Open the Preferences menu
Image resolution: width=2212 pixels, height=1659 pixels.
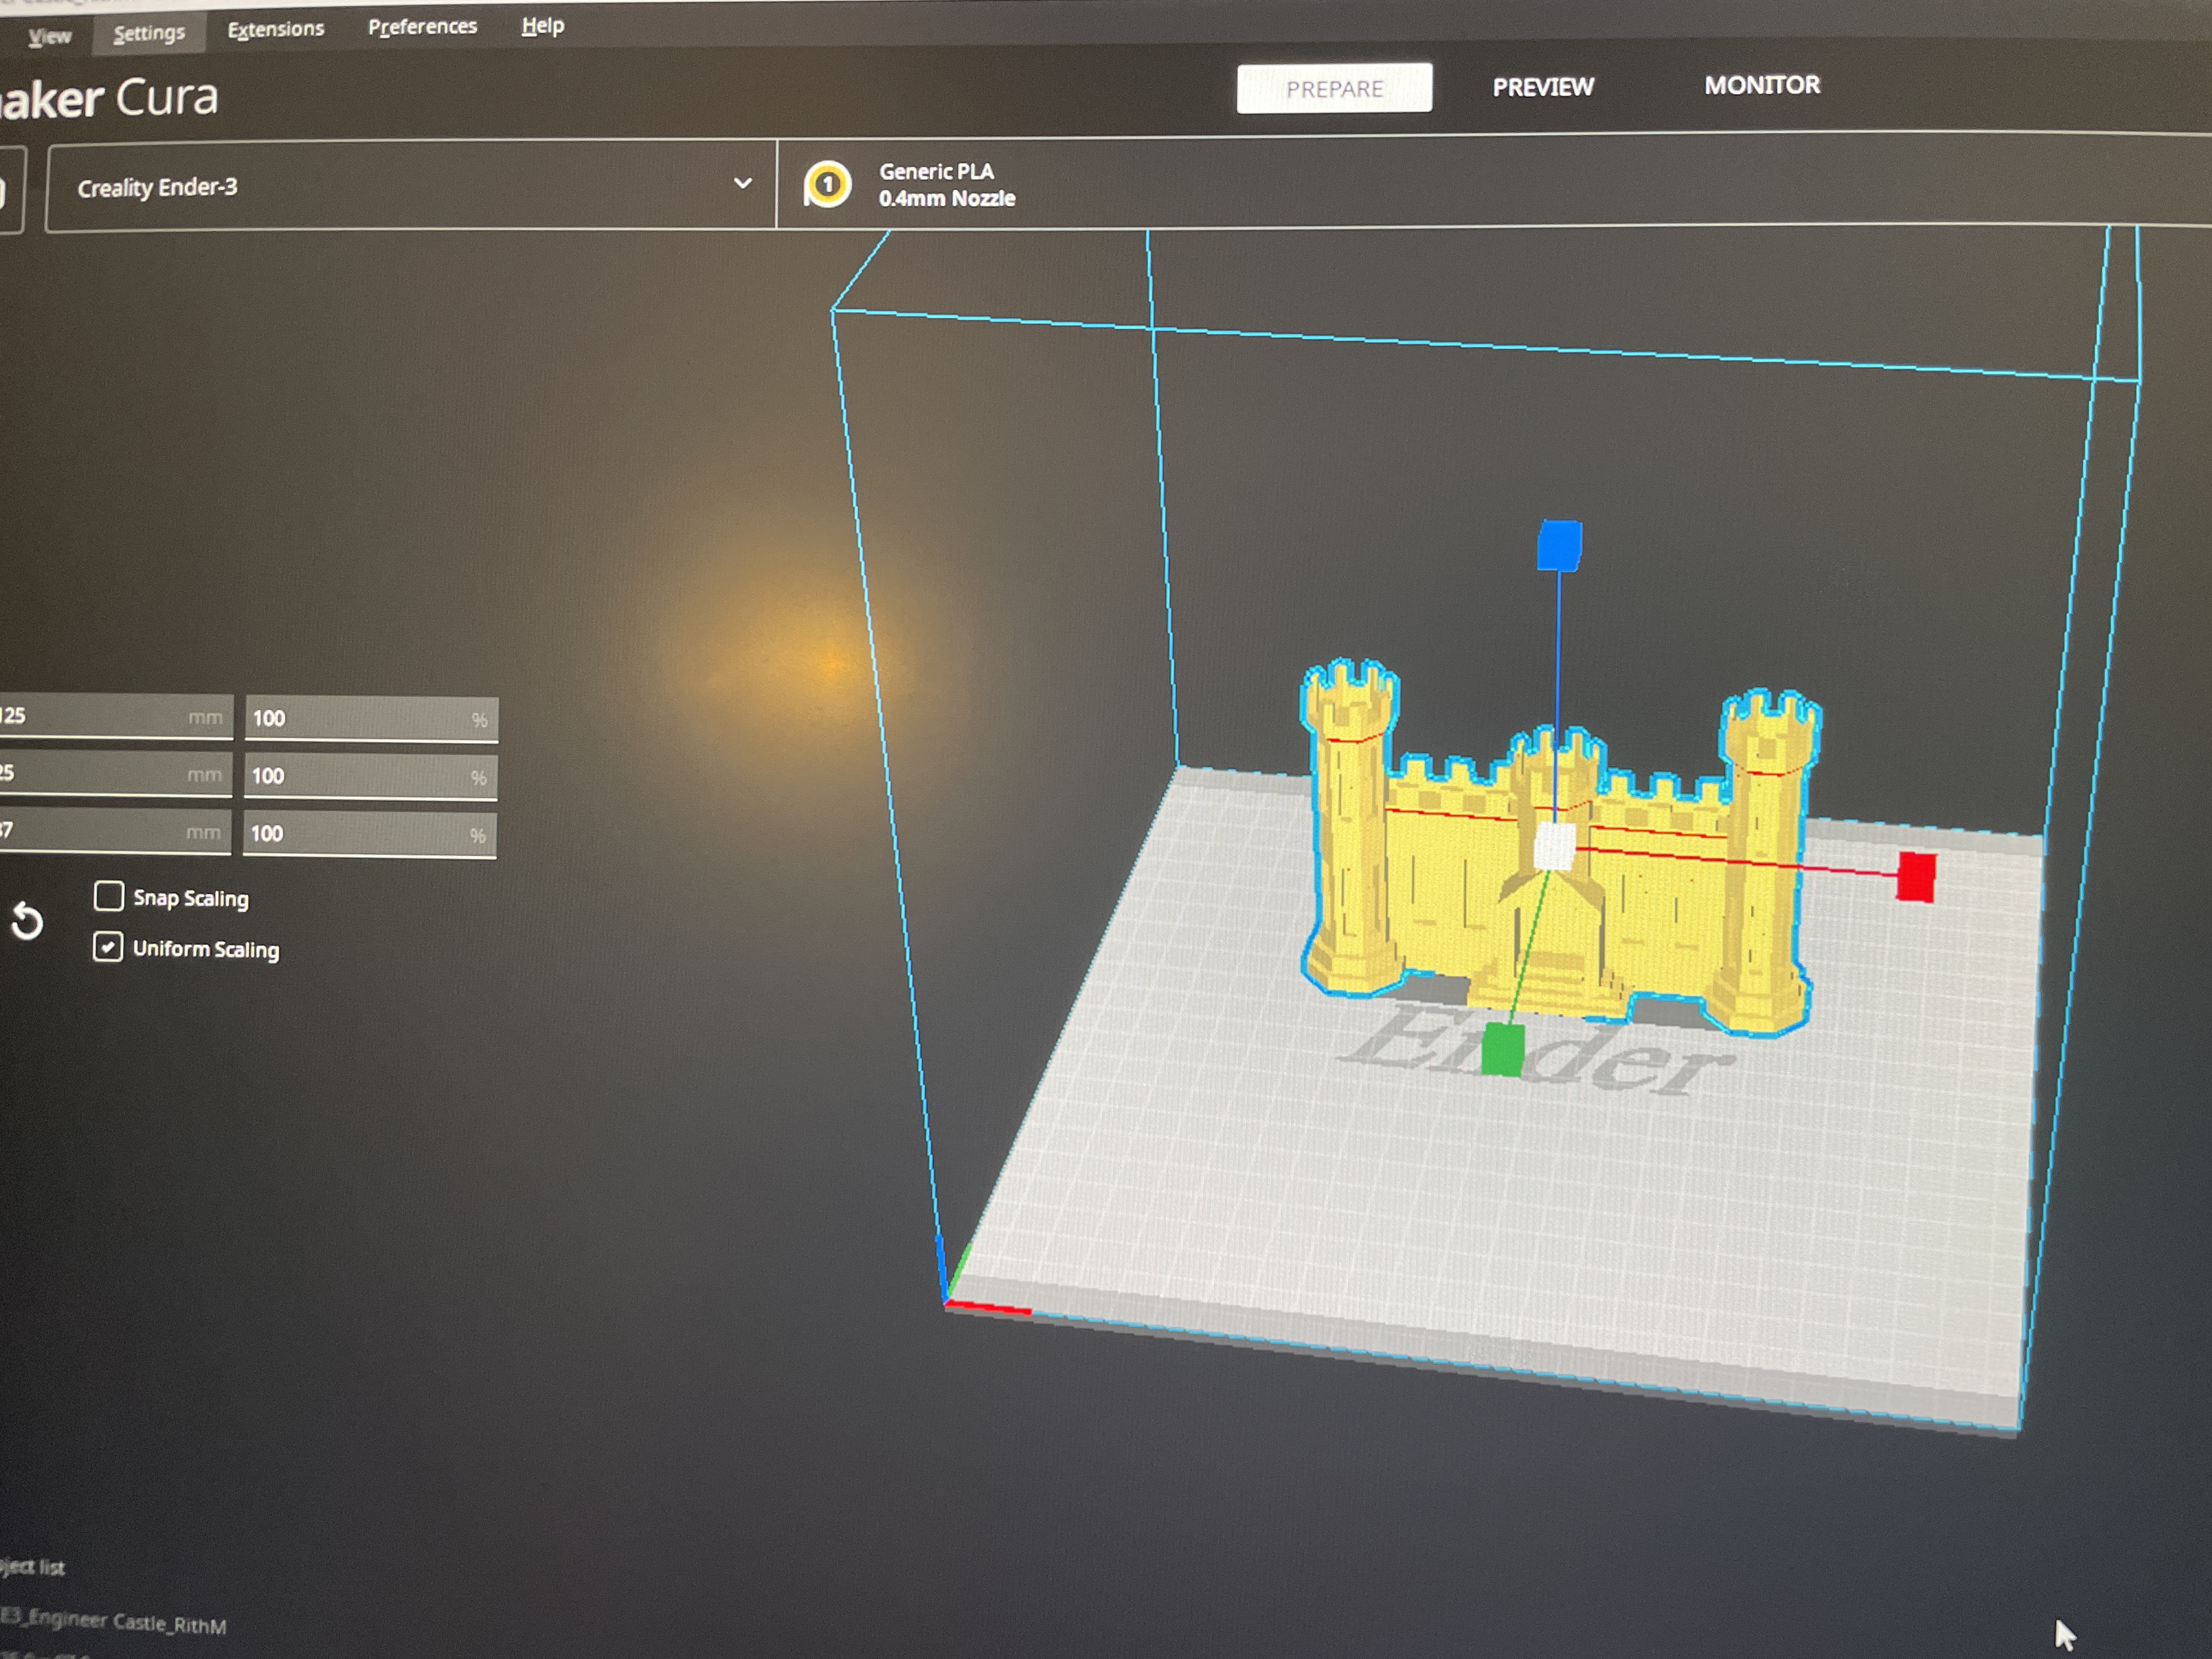coord(422,27)
